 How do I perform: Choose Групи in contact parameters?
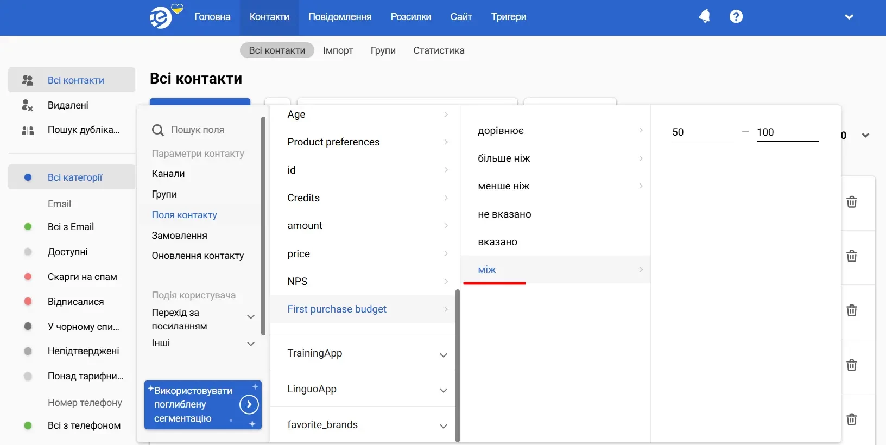pos(164,194)
